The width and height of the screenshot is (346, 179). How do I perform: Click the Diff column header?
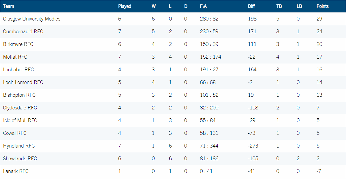[251, 6]
